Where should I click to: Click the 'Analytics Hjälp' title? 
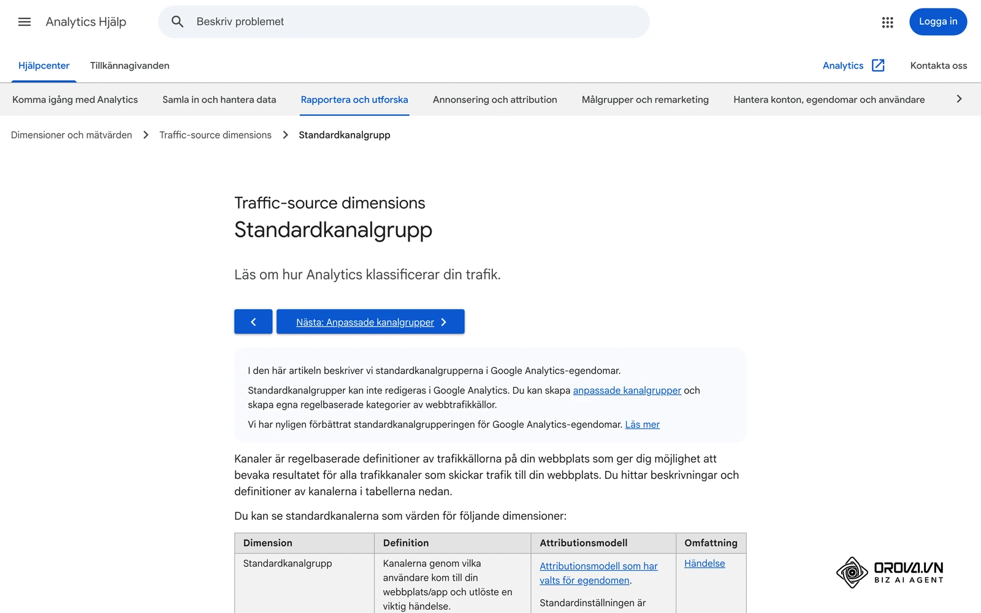point(86,22)
